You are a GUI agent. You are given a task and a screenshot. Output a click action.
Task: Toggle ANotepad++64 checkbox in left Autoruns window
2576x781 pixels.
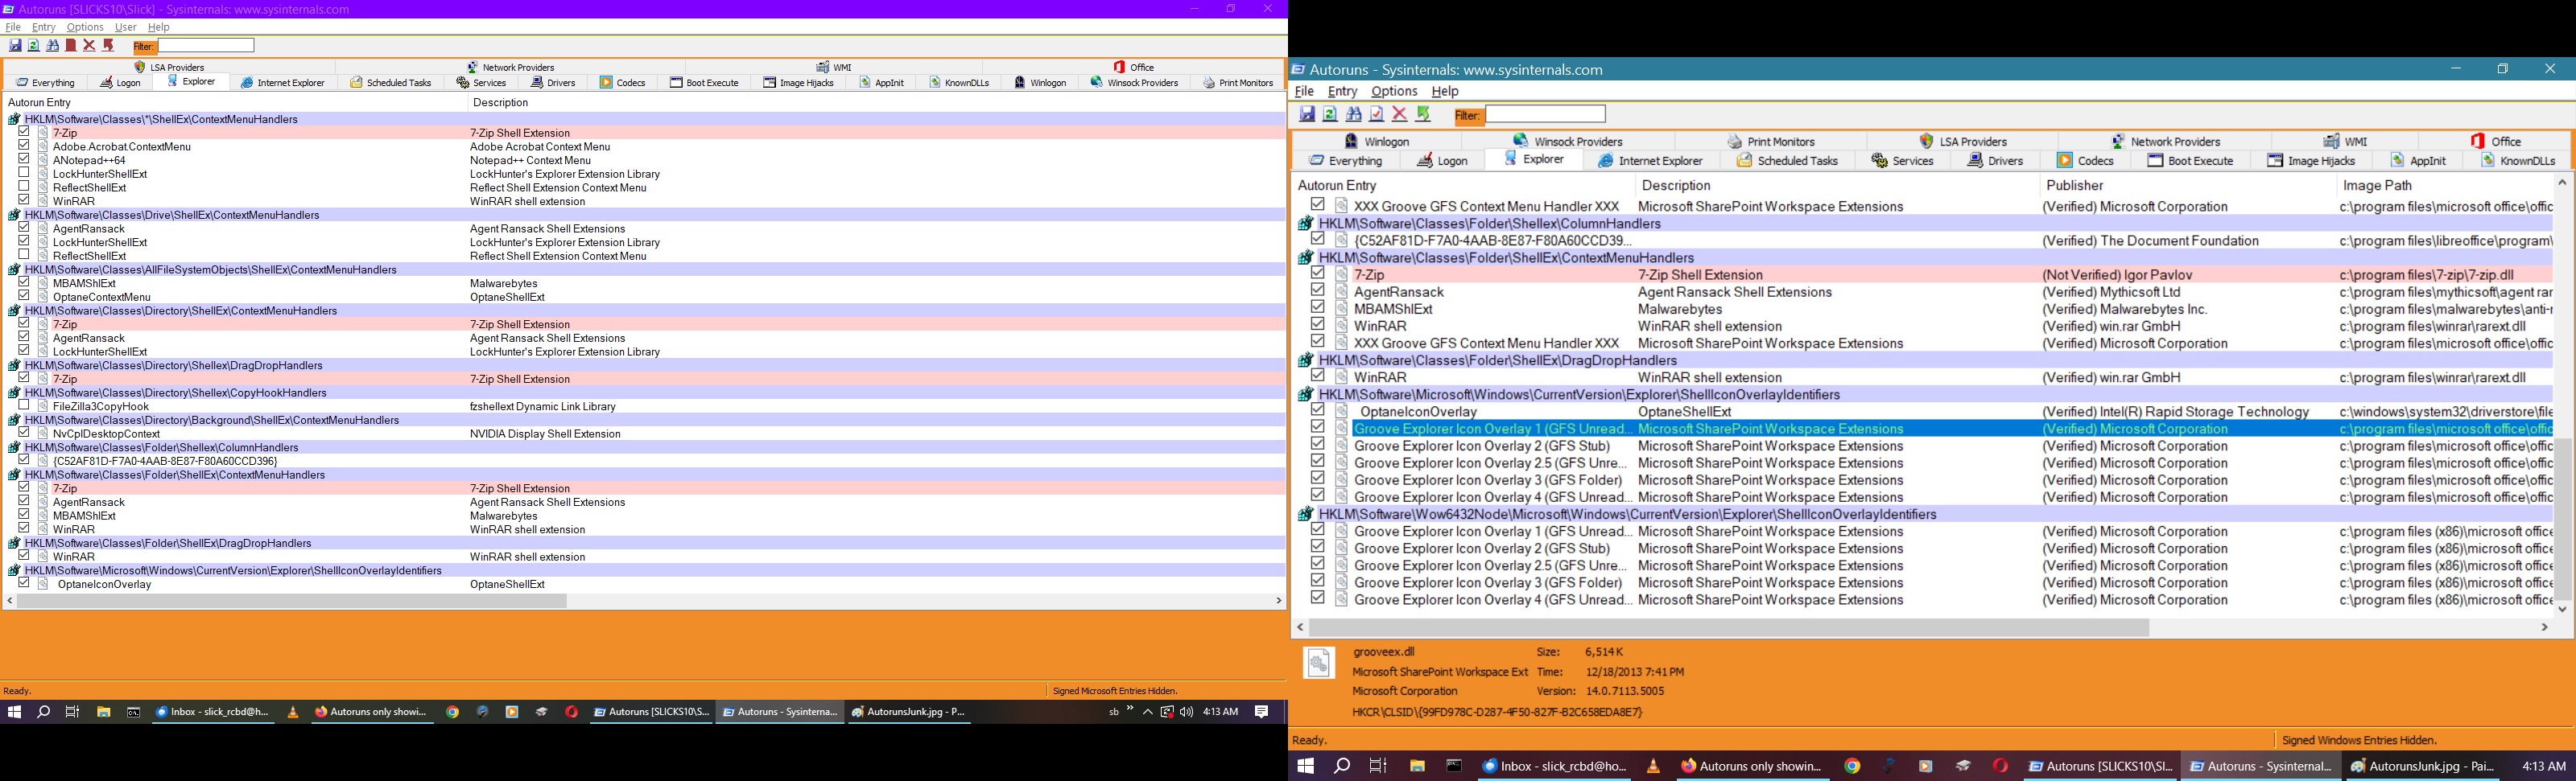point(24,160)
